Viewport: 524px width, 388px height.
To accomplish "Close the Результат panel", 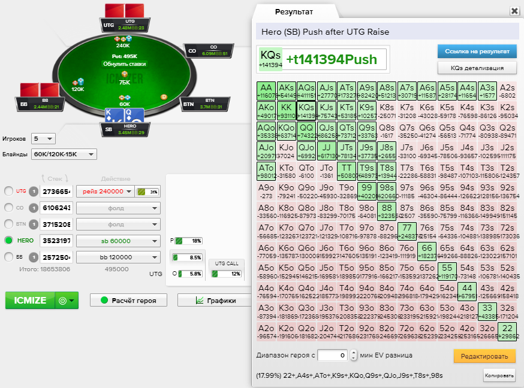I will [514, 11].
